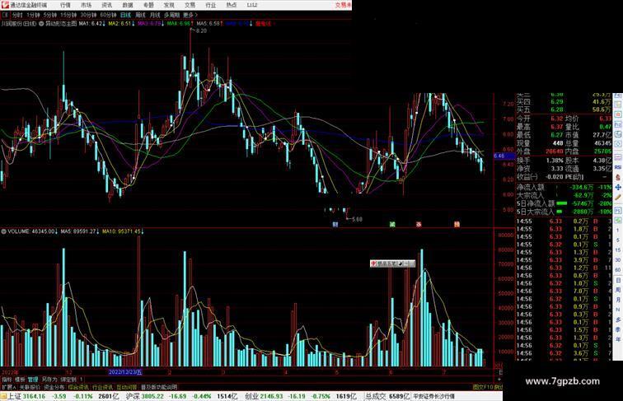Image resolution: width=623 pixels, height=401 pixels.
Task: Click the 买五 6.28 order row
Action: coord(564,110)
